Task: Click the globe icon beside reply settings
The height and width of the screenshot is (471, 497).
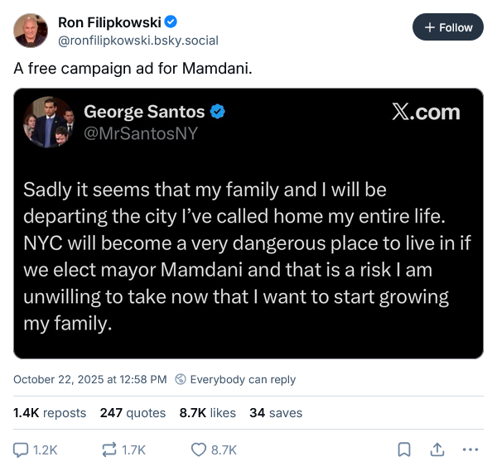Action: click(181, 380)
